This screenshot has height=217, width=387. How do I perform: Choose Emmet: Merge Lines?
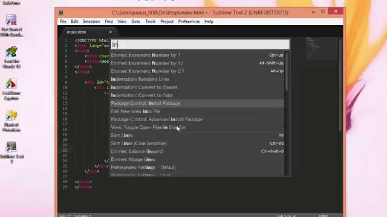197,159
